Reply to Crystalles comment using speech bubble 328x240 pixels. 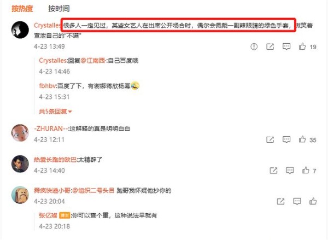286,46
